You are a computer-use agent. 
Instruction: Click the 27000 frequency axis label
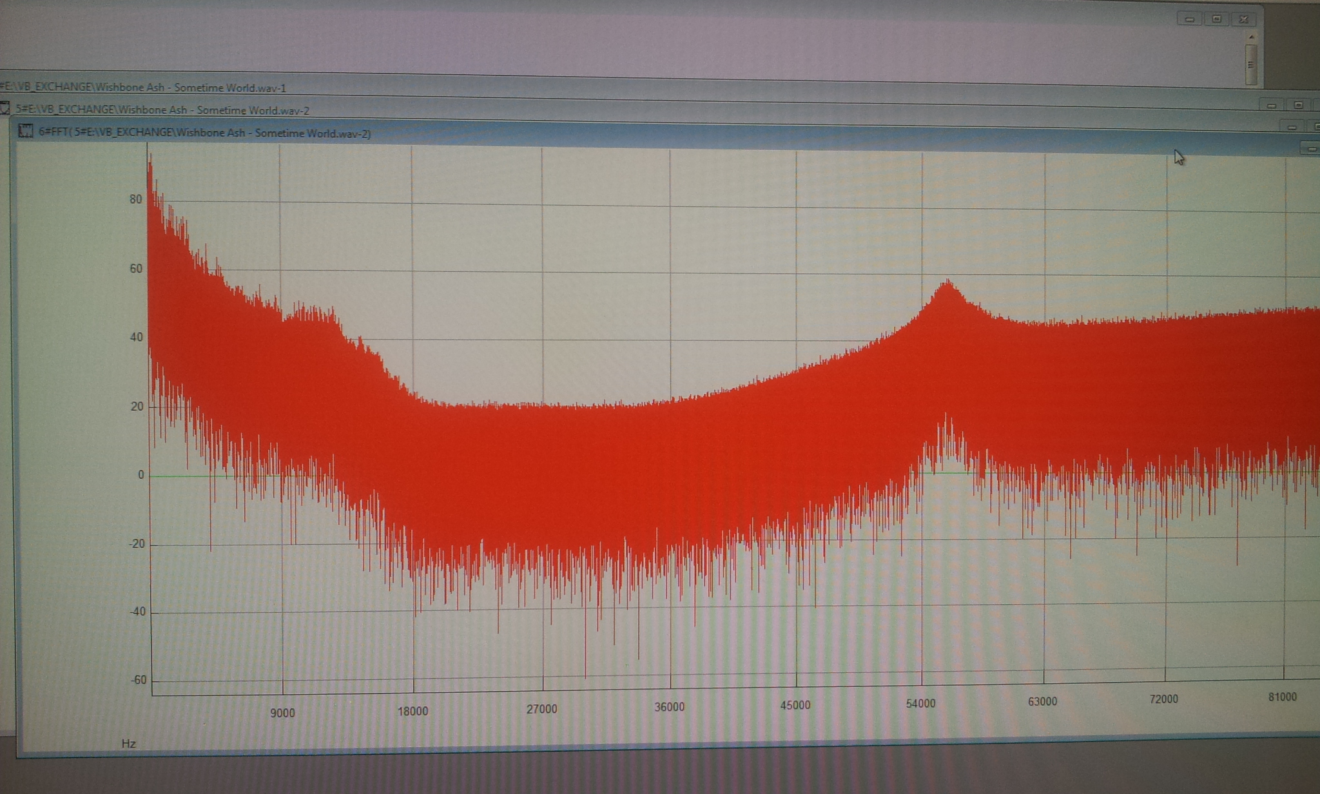coord(541,709)
